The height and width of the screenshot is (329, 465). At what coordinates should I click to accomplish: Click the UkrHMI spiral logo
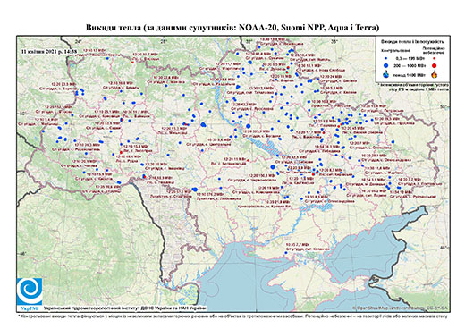tap(30, 291)
